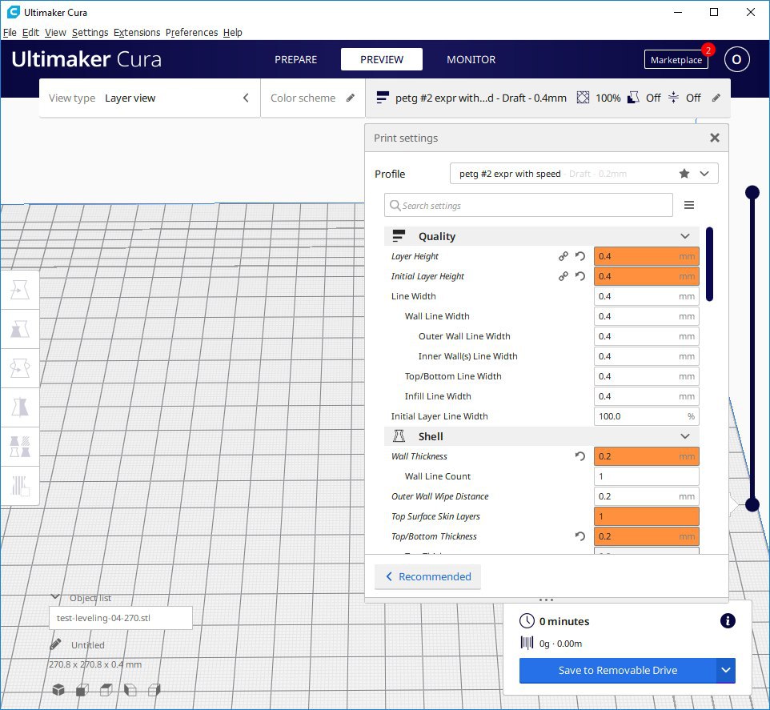The image size is (770, 710).
Task: Collapse the Object list
Action: [x=55, y=597]
